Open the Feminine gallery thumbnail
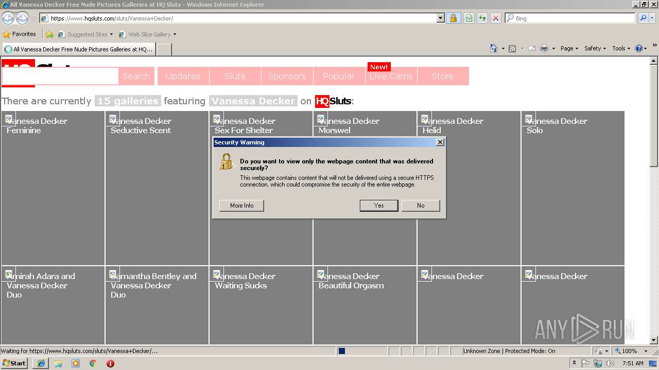This screenshot has height=370, width=659. tap(53, 188)
